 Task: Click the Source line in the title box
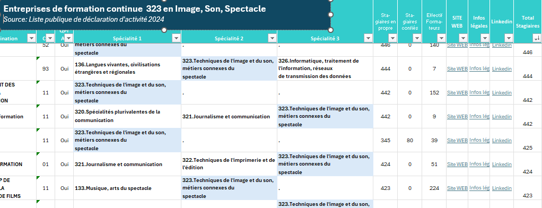[x=84, y=20]
